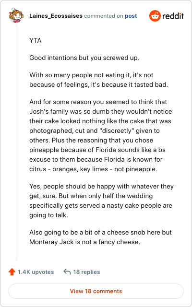Click the paragraph starting "Yes, people should be happy"
The width and height of the screenshot is (192, 307).
pos(101,201)
